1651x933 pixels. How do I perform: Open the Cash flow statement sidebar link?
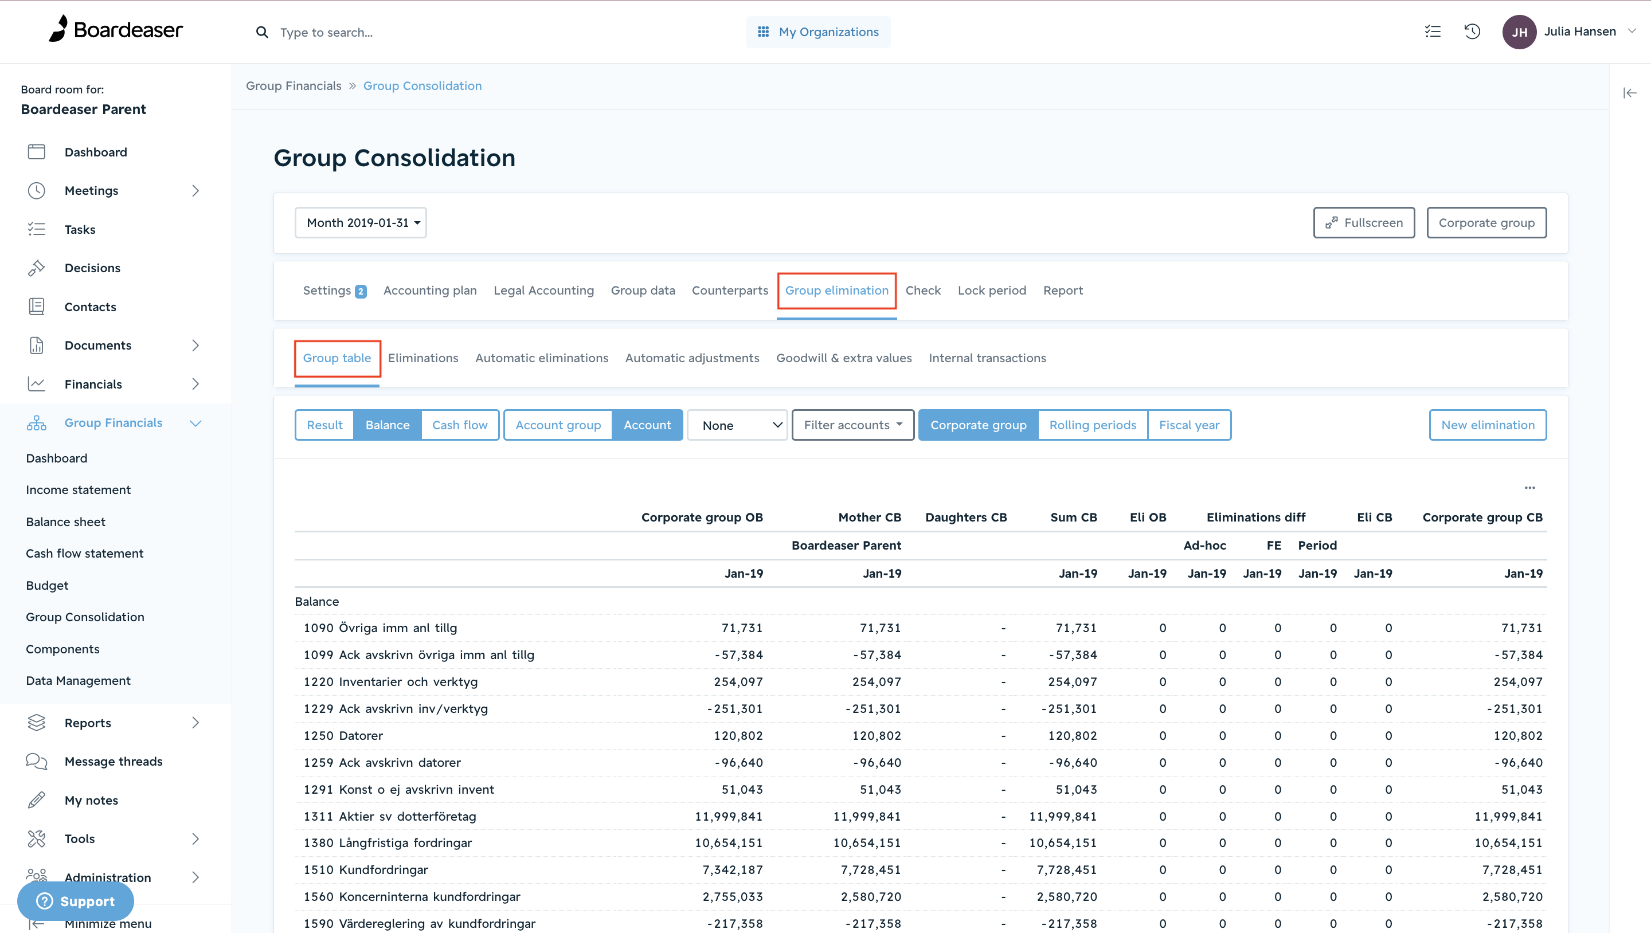pos(85,553)
